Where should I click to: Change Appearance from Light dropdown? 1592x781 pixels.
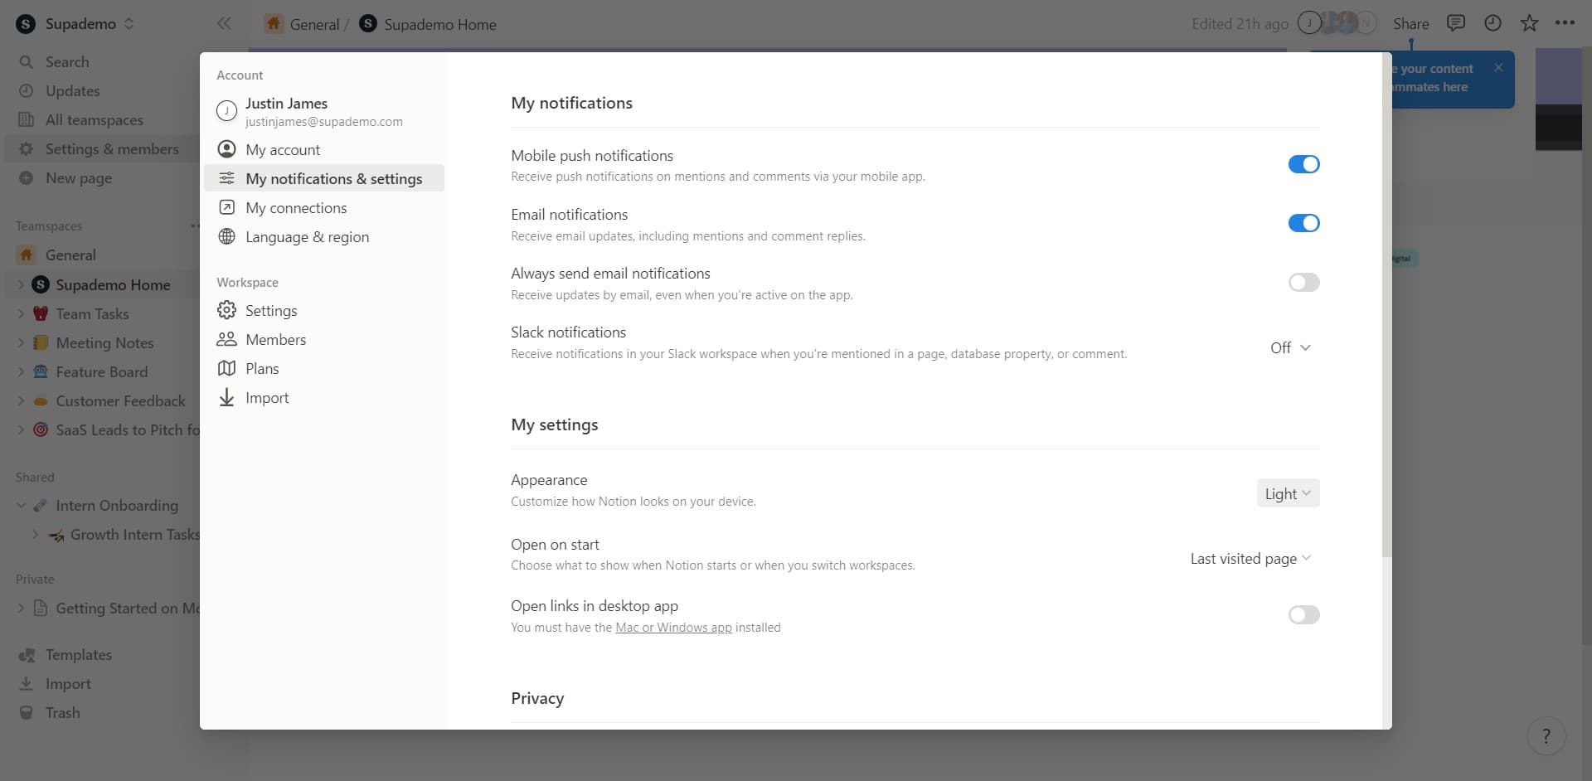1288,494
